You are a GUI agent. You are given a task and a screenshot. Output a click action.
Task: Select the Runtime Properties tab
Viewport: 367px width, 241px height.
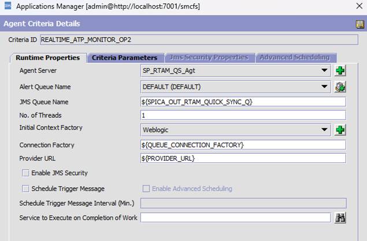click(x=48, y=58)
